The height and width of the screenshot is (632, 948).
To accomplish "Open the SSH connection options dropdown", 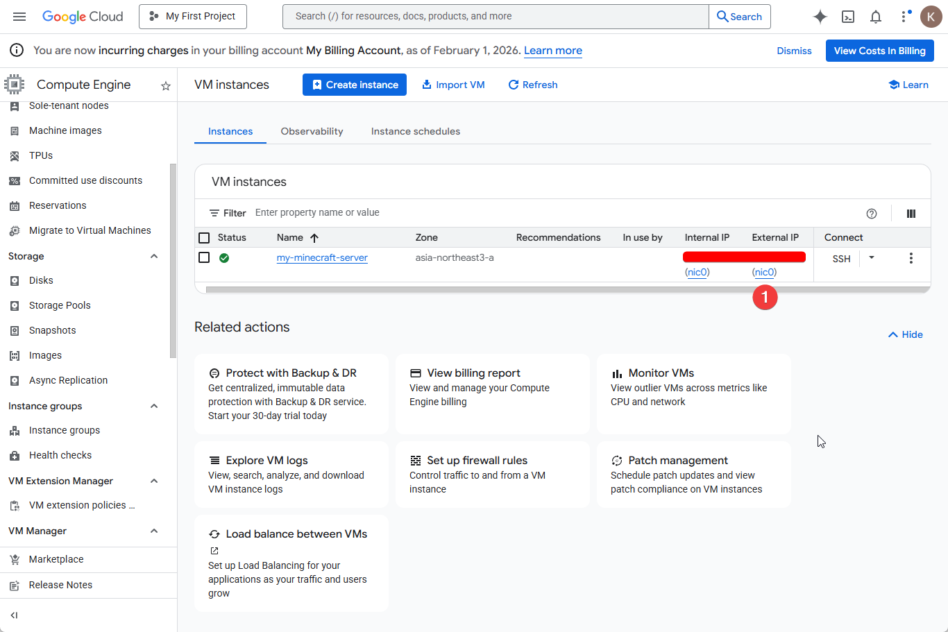I will tap(872, 258).
